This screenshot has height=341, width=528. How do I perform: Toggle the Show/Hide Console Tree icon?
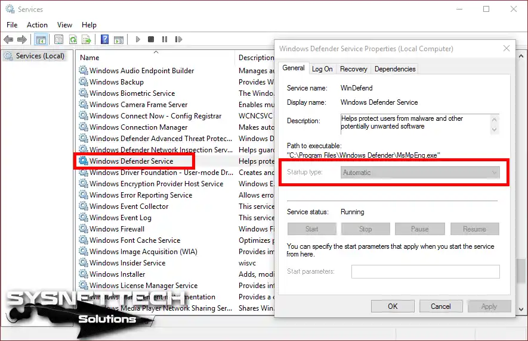pyautogui.click(x=41, y=40)
